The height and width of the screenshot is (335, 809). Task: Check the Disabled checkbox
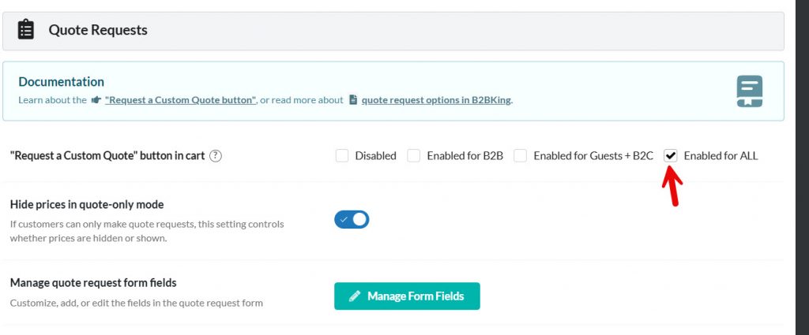coord(342,156)
